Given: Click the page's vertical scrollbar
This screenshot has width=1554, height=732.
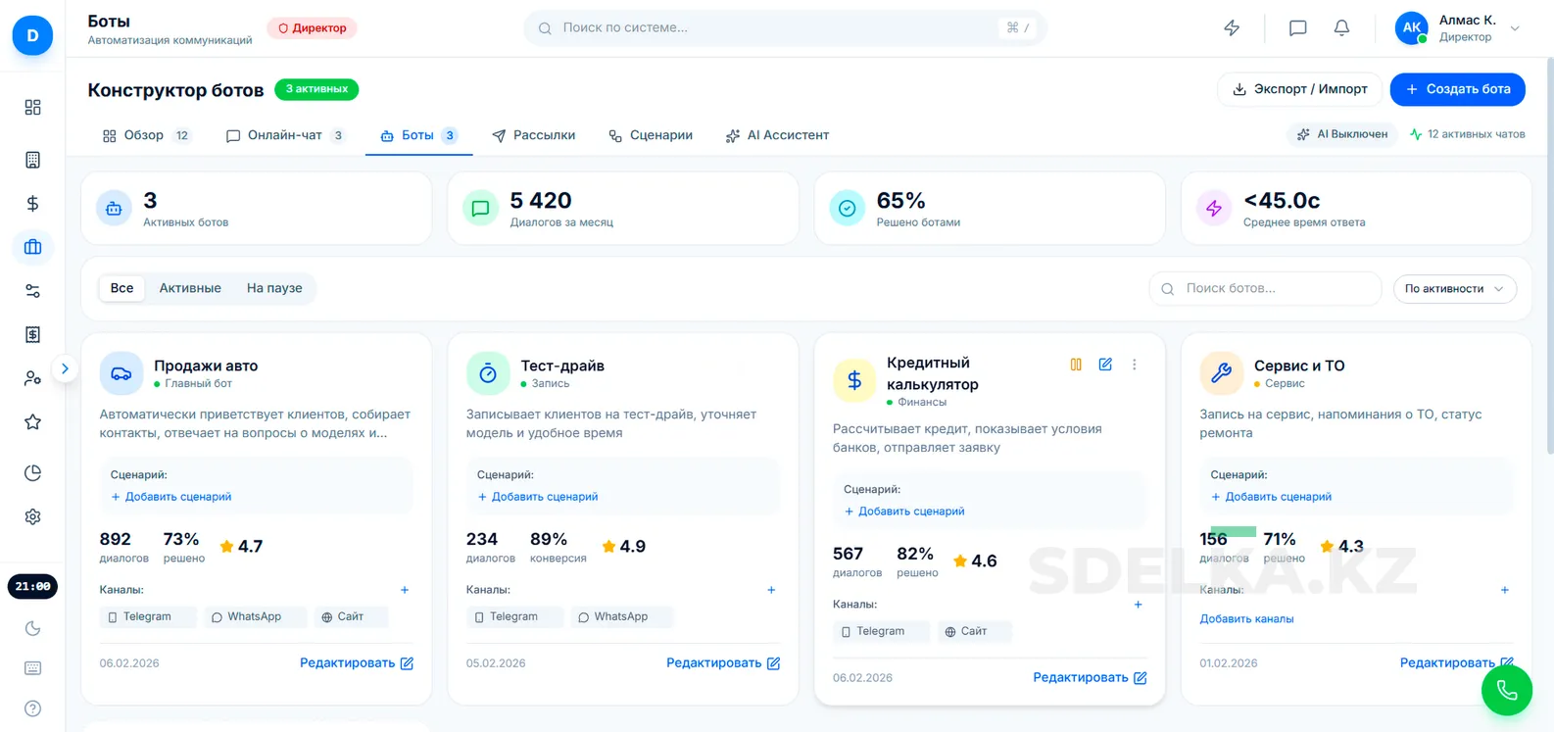Looking at the screenshot, I should [x=1548, y=294].
